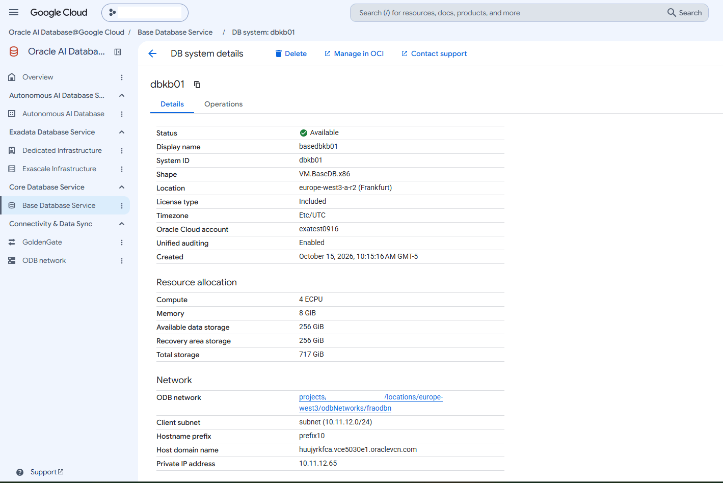Open Overview in the sidebar
Viewport: 723px width, 483px height.
click(38, 77)
